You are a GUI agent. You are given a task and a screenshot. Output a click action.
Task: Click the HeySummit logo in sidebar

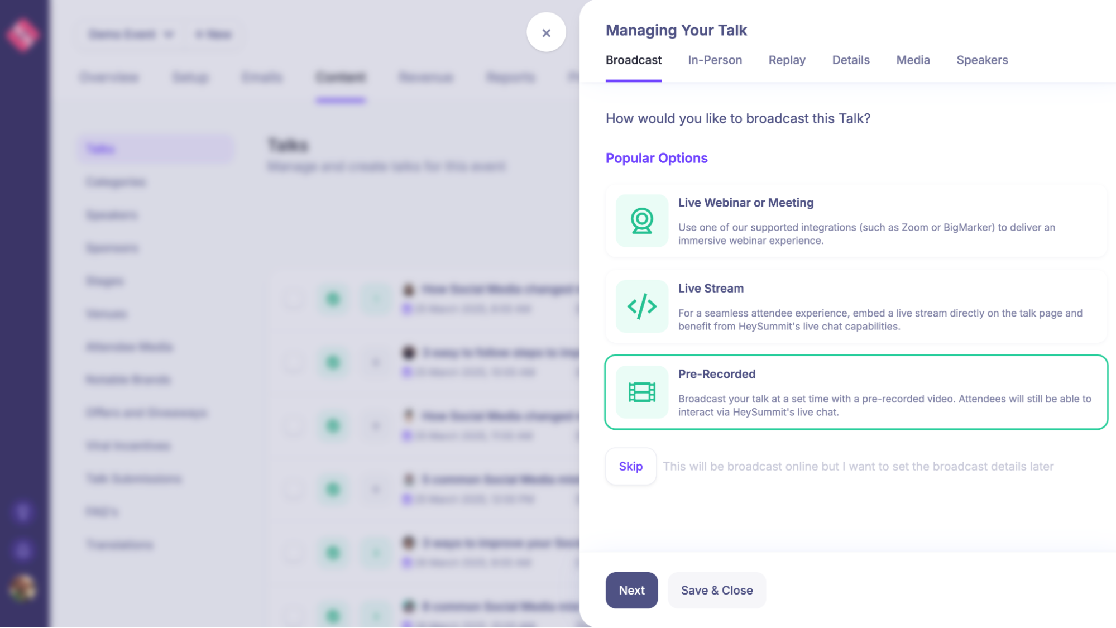23,35
